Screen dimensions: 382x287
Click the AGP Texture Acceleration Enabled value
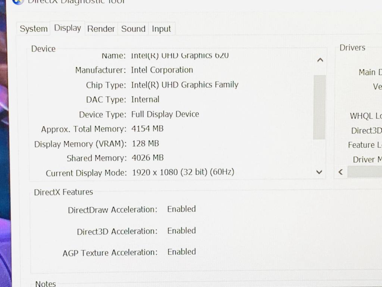click(182, 252)
